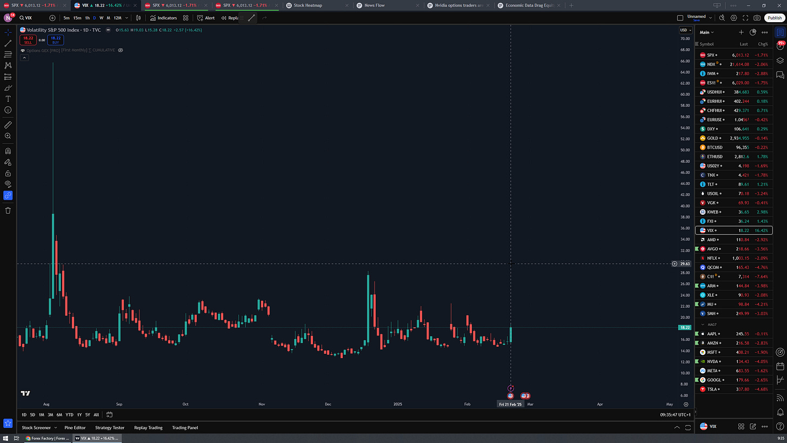Viewport: 787px width, 443px height.
Task: Select the trend line drawing tool in left sidebar
Action: coord(8,43)
